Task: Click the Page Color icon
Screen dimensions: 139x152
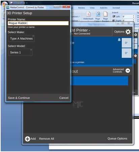Action: coord(98,14)
